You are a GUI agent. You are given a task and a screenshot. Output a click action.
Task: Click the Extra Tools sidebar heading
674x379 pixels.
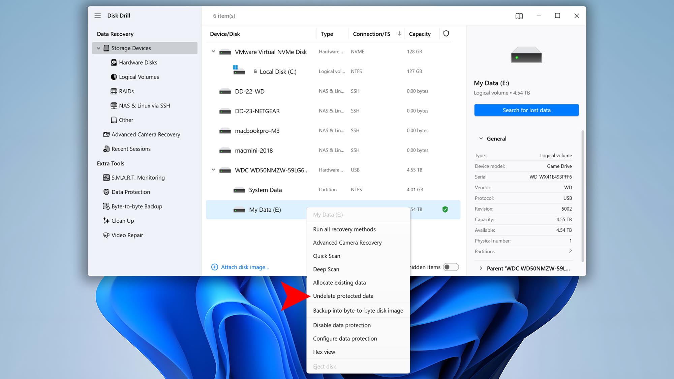click(111, 163)
